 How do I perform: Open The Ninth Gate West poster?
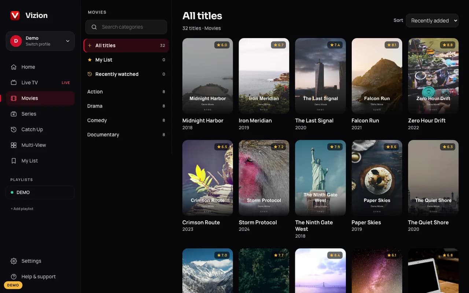321,178
